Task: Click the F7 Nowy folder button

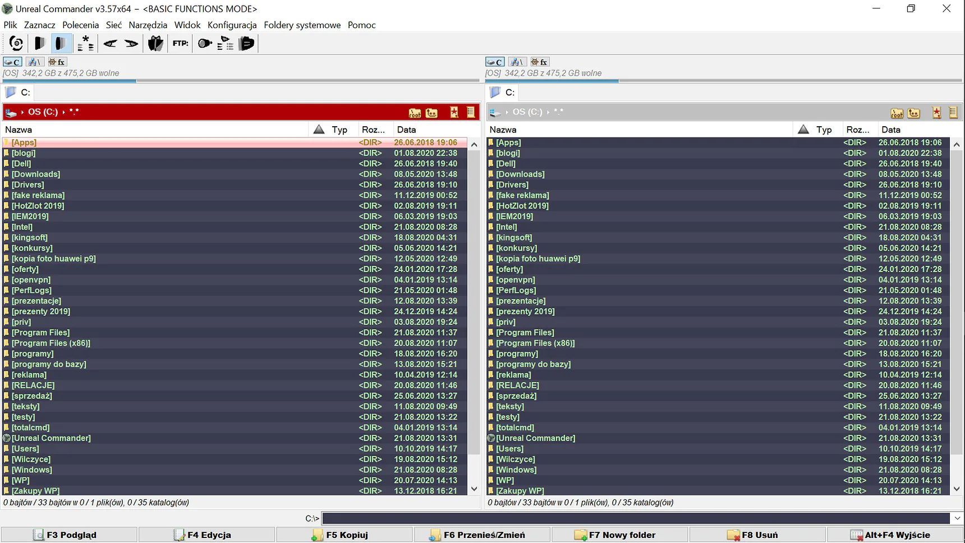Action: (x=620, y=535)
